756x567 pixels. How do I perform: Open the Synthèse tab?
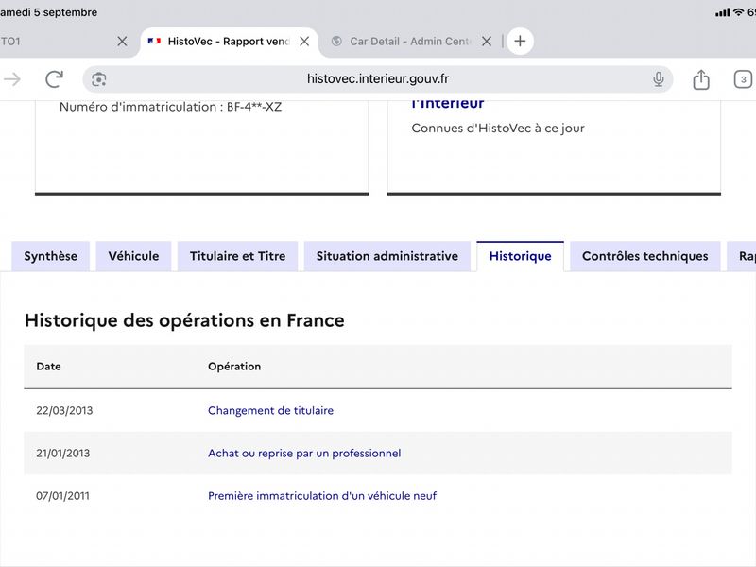51,256
